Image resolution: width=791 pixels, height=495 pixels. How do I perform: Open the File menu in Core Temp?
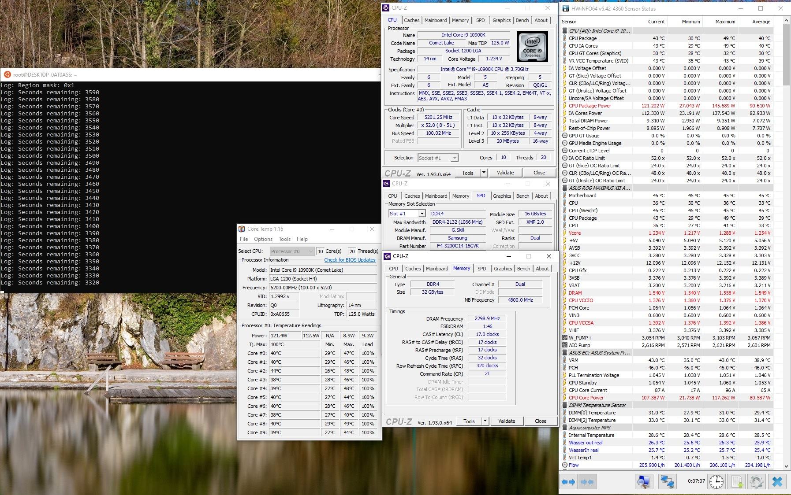pyautogui.click(x=244, y=239)
